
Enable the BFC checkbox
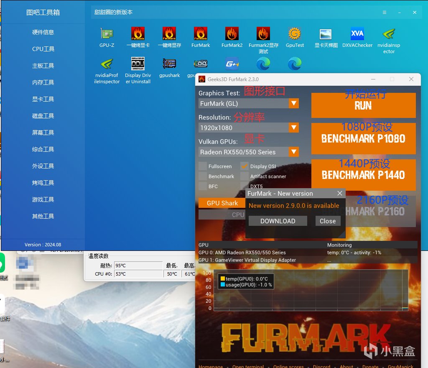(x=203, y=186)
